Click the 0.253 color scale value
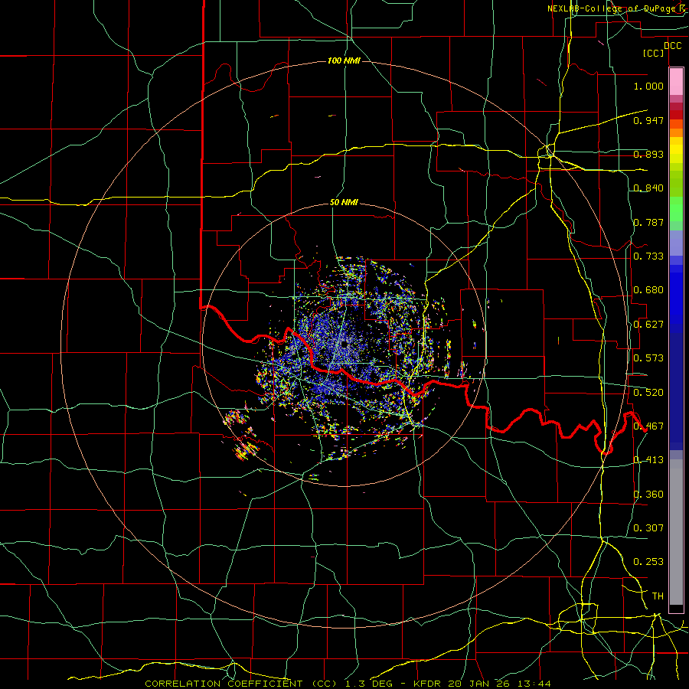The width and height of the screenshot is (689, 689). tap(648, 562)
